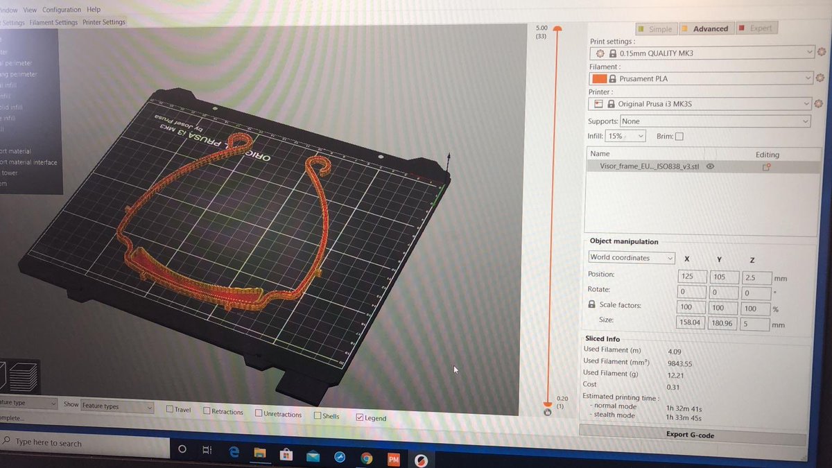
Task: Open the Show Feature types dropdown
Action: point(116,406)
